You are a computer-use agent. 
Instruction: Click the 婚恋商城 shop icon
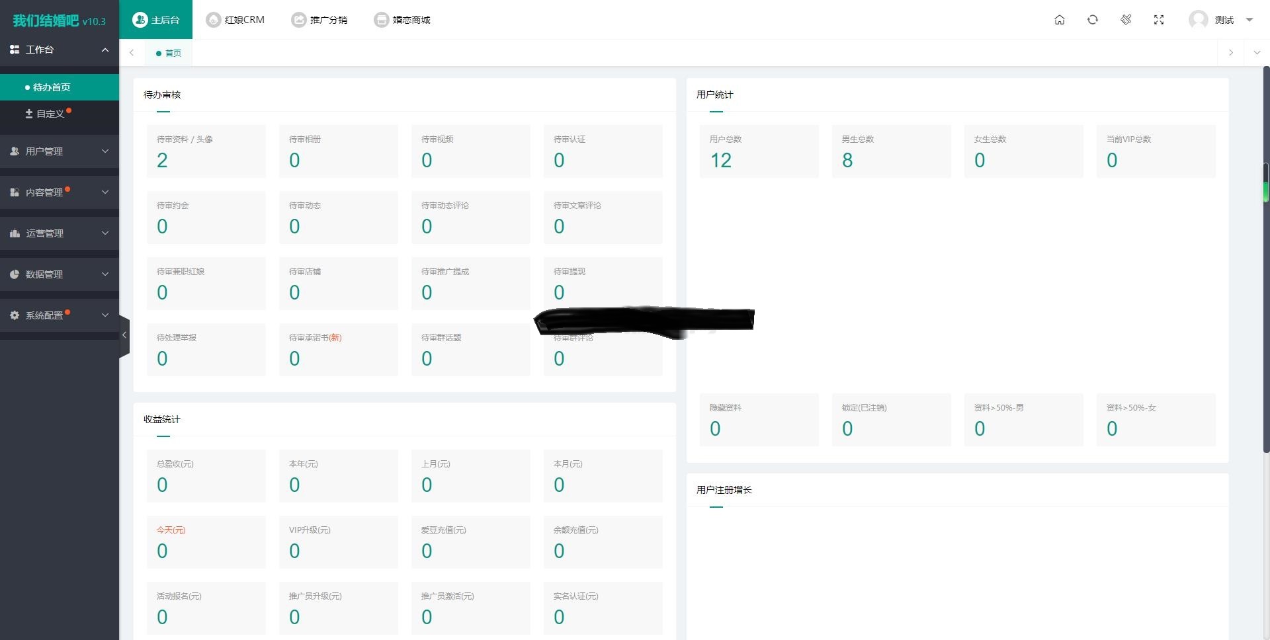381,20
